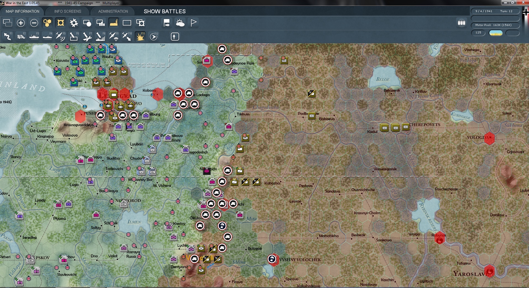The height and width of the screenshot is (288, 529).
Task: Click the Motor Pool 163K readout
Action: [495, 25]
